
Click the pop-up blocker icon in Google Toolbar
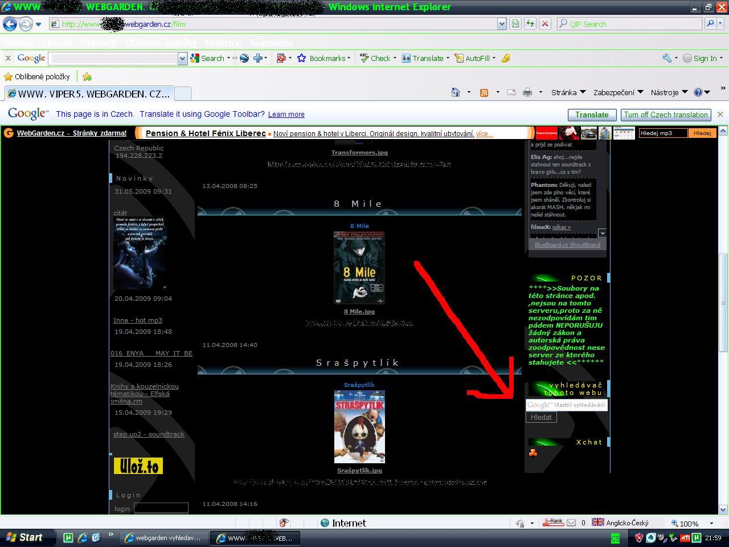[281, 58]
